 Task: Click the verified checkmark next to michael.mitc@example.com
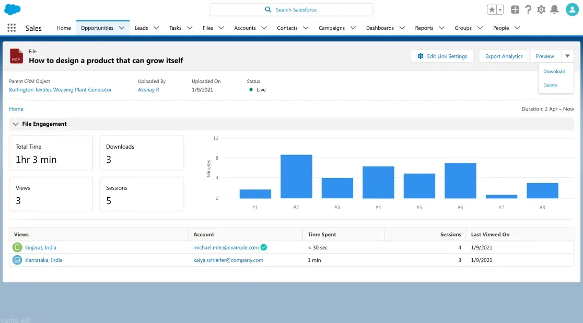[264, 247]
